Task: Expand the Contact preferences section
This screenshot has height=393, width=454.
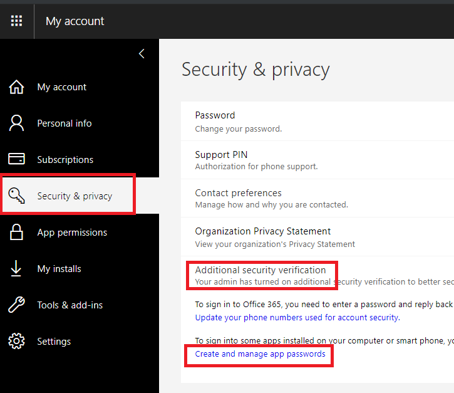Action: pos(317,199)
